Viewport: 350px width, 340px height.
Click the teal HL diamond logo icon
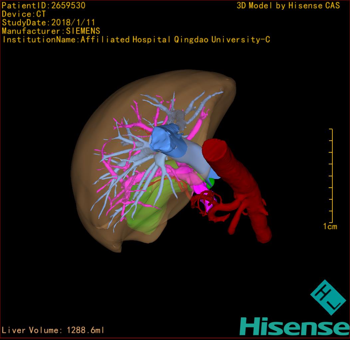326,298
